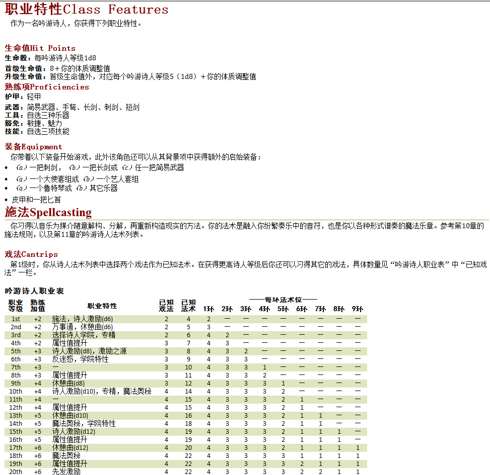Select the 职业特性 column header
Image resolution: width=490 pixels, height=475 pixels.
[102, 306]
